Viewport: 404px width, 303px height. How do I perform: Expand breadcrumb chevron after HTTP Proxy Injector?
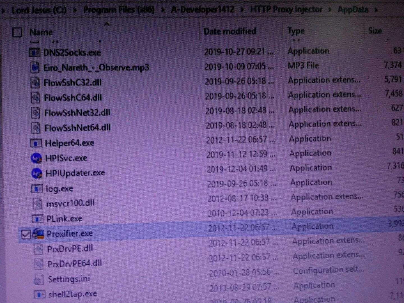pos(330,10)
